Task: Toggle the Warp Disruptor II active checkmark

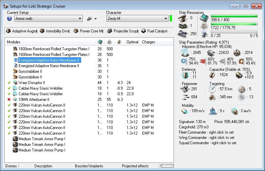Action: (x=9, y=83)
